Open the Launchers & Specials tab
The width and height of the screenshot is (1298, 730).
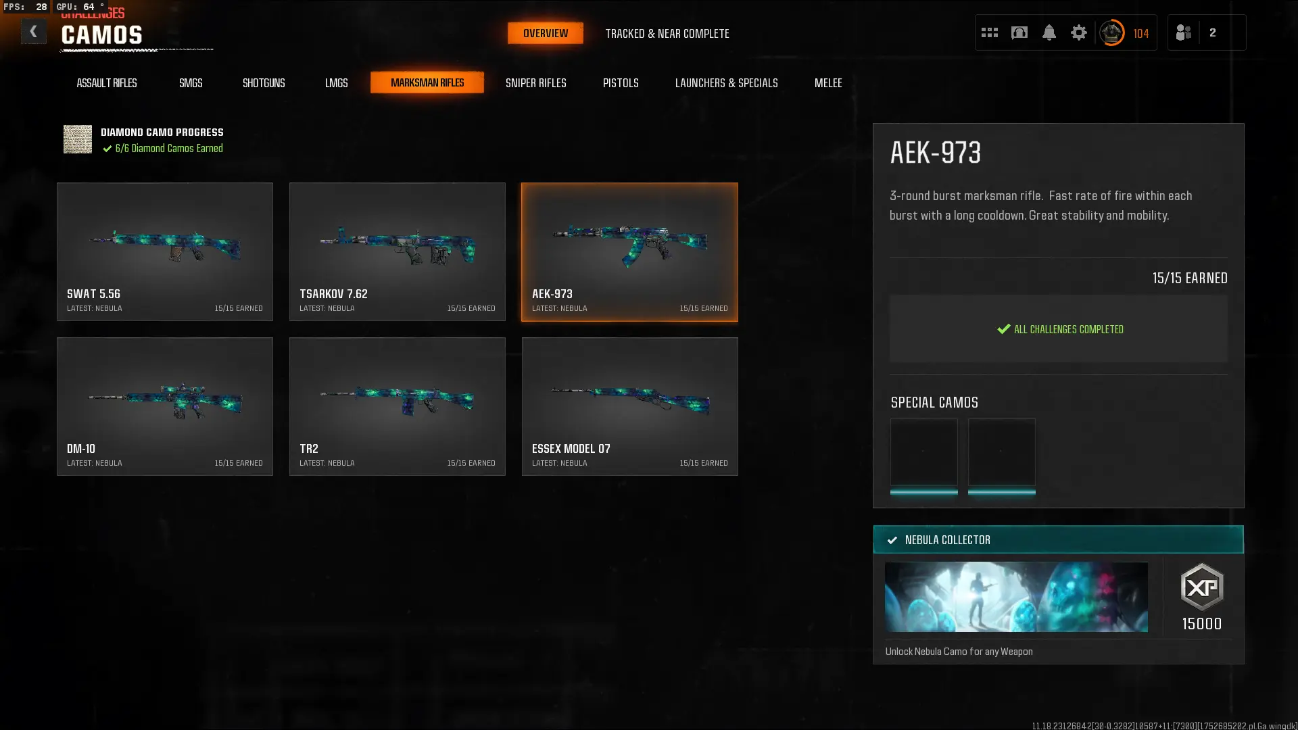(x=726, y=82)
